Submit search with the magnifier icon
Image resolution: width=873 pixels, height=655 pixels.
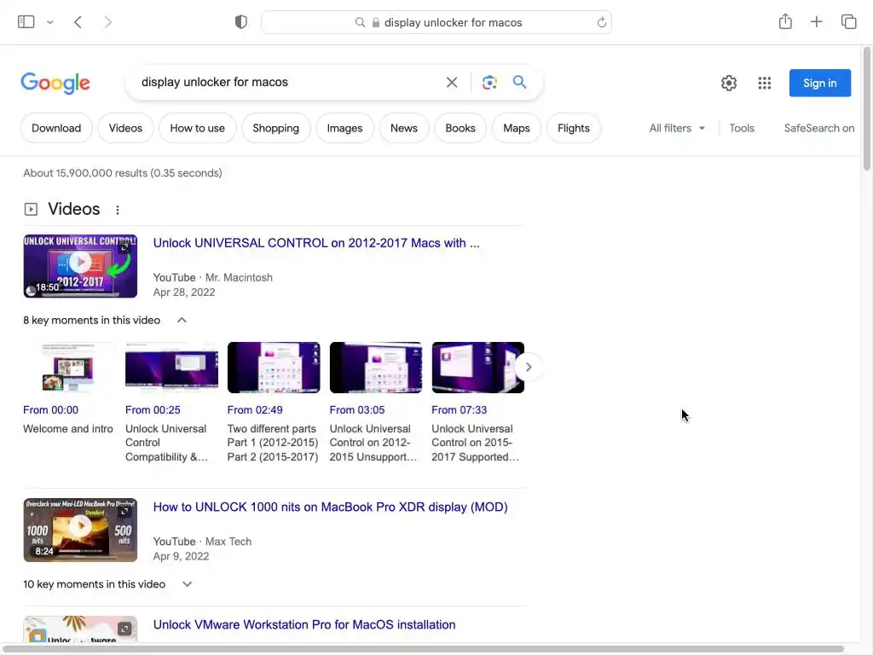[x=519, y=83]
